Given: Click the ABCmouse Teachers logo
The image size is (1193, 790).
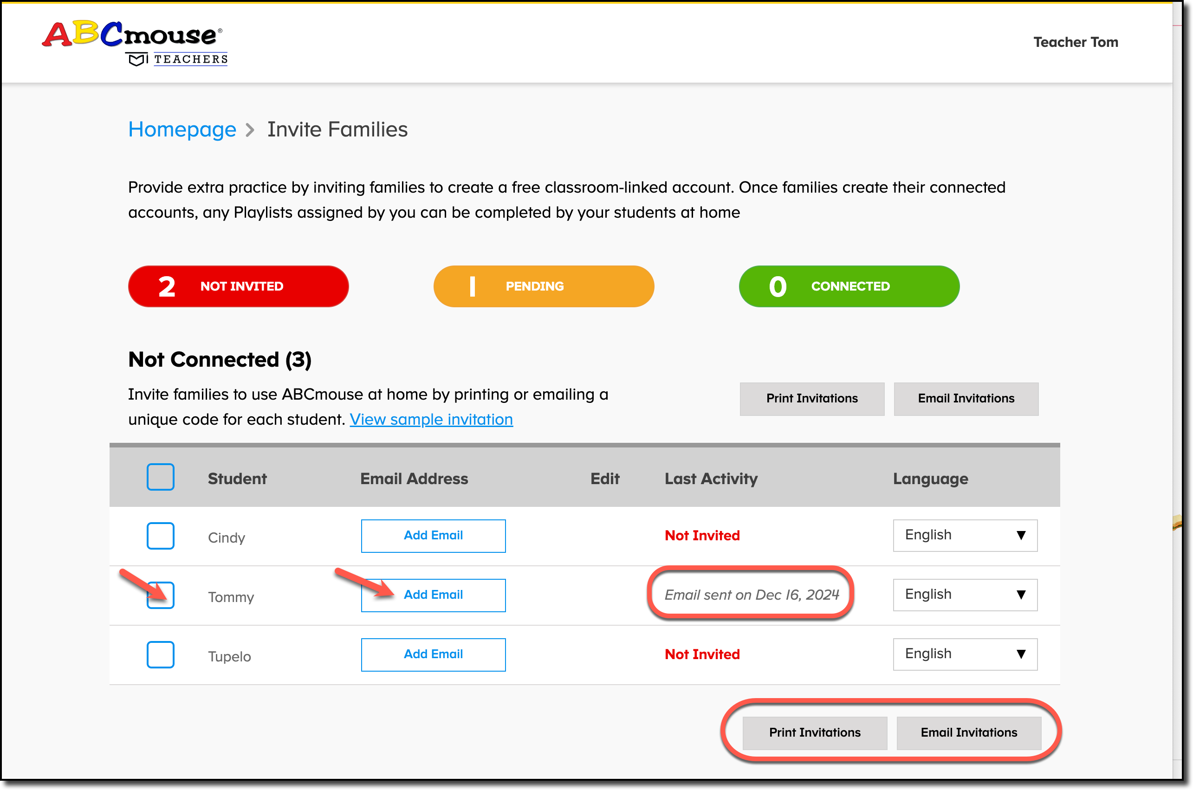Looking at the screenshot, I should click(135, 43).
